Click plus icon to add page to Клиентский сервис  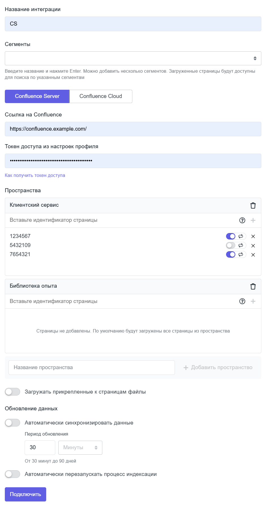pyautogui.click(x=253, y=220)
